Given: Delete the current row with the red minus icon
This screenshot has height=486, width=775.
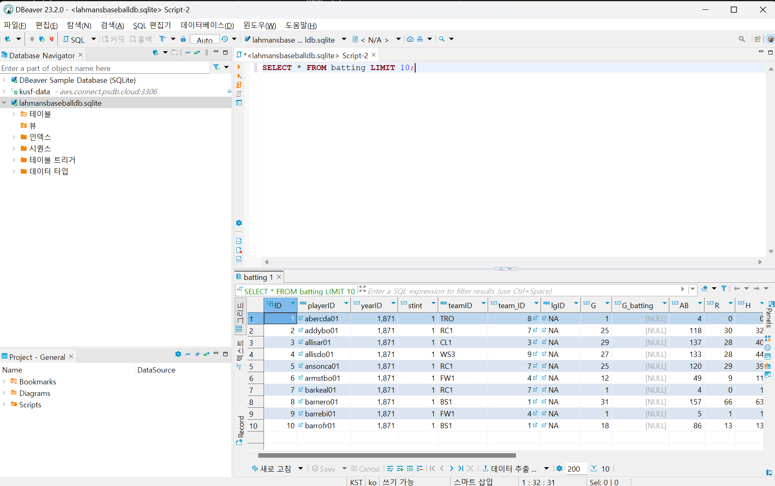Looking at the screenshot, I should 420,468.
